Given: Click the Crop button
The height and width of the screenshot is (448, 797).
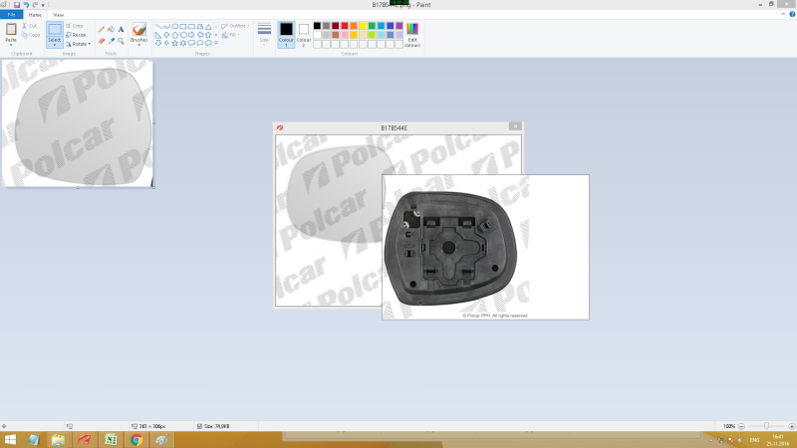Looking at the screenshot, I should point(76,26).
